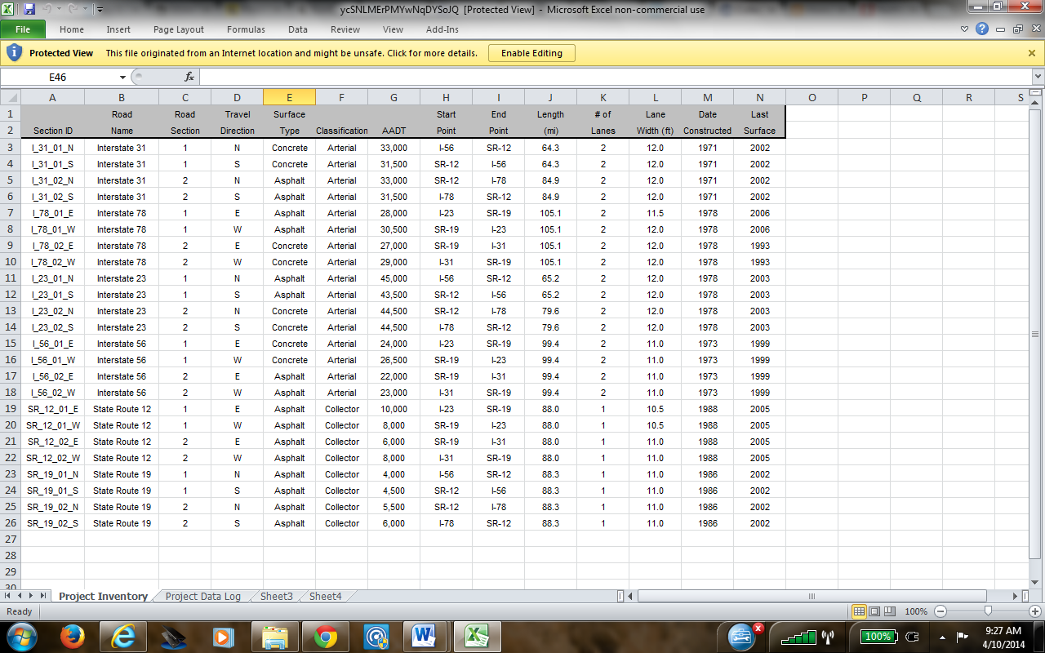Switch to the Project Data Log sheet

203,597
